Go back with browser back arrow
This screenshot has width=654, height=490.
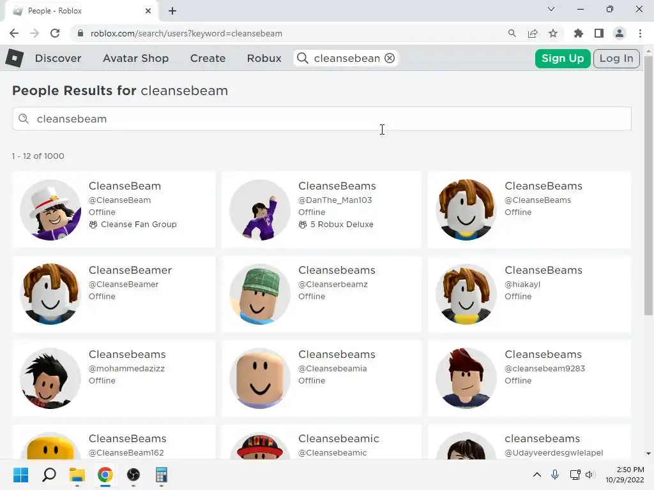tap(14, 33)
